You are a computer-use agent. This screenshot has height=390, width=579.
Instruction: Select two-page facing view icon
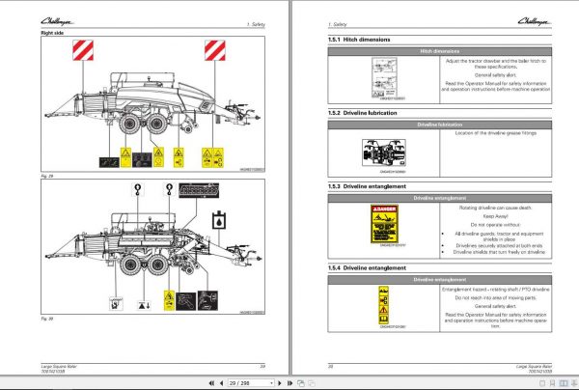[x=564, y=383]
